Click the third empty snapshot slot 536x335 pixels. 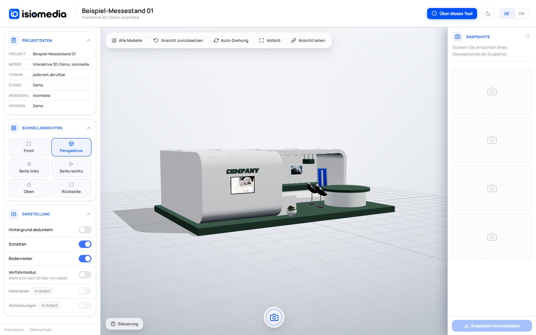[492, 188]
